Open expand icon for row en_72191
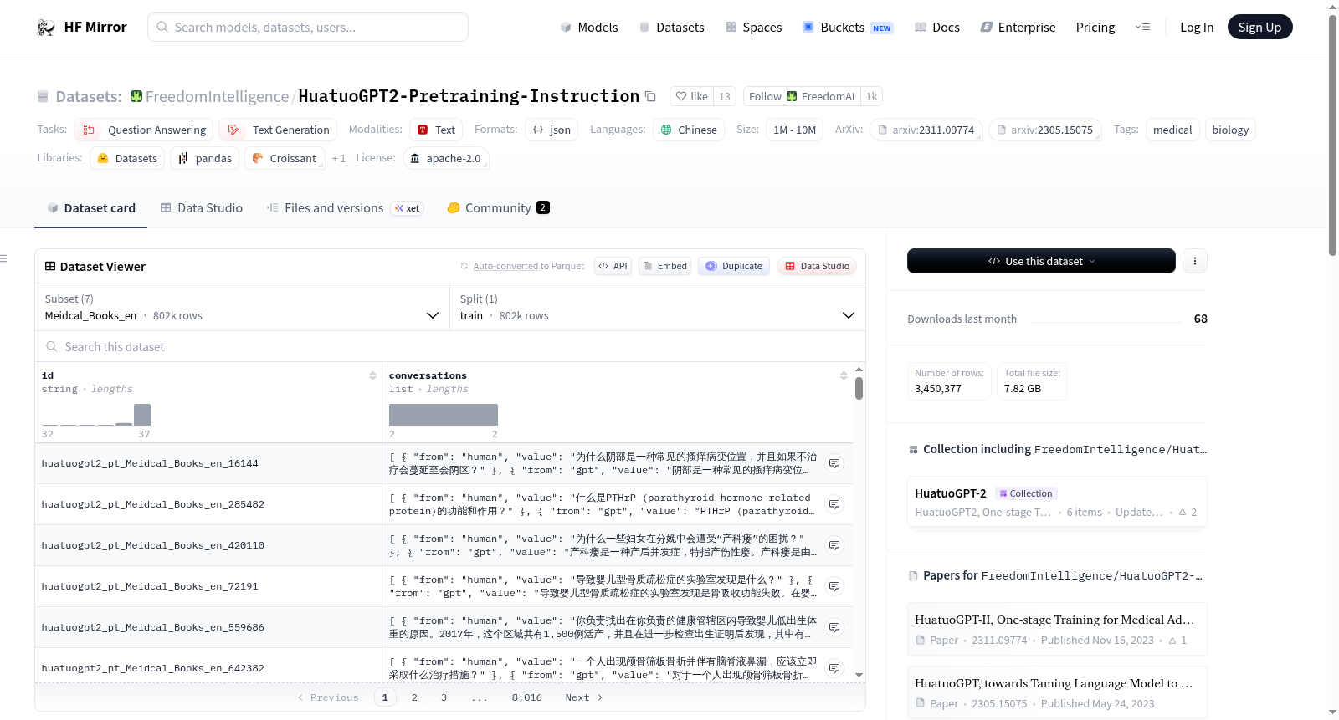The height and width of the screenshot is (720, 1339). pyautogui.click(x=834, y=586)
